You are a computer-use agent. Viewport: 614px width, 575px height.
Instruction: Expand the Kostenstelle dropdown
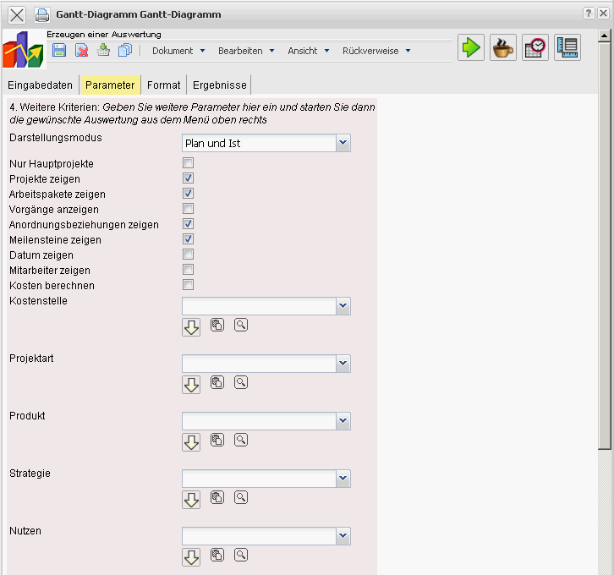click(x=266, y=306)
